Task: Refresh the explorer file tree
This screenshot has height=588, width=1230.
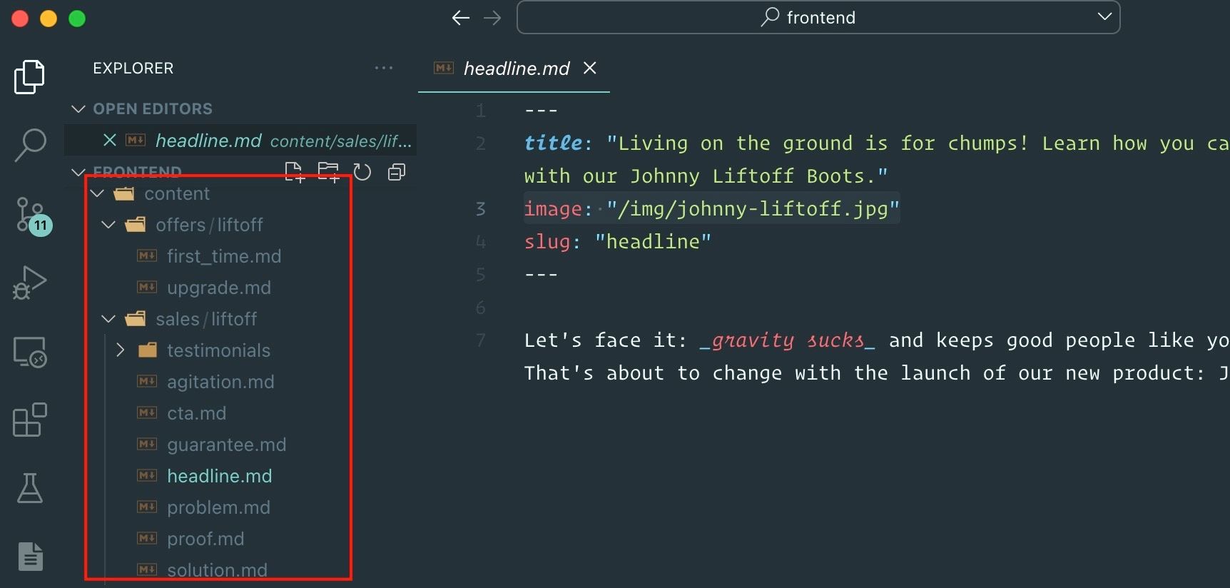Action: (362, 172)
